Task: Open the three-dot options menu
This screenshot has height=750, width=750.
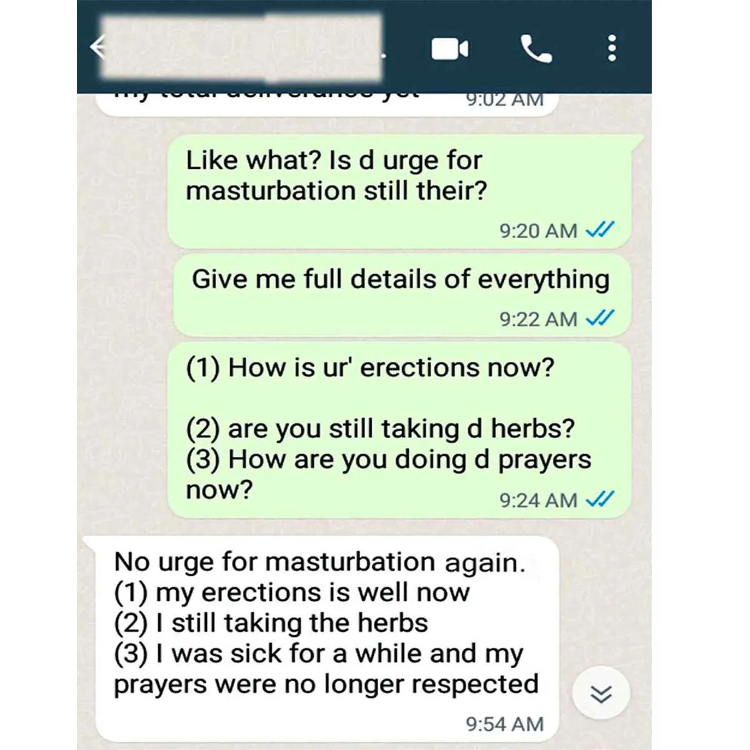Action: (612, 48)
